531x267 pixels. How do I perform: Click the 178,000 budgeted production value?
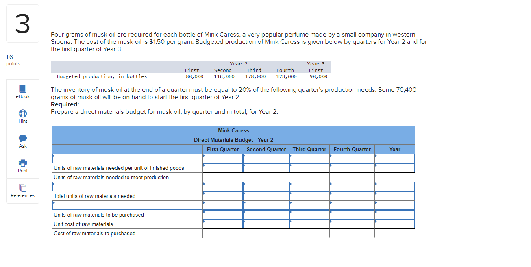tap(255, 76)
